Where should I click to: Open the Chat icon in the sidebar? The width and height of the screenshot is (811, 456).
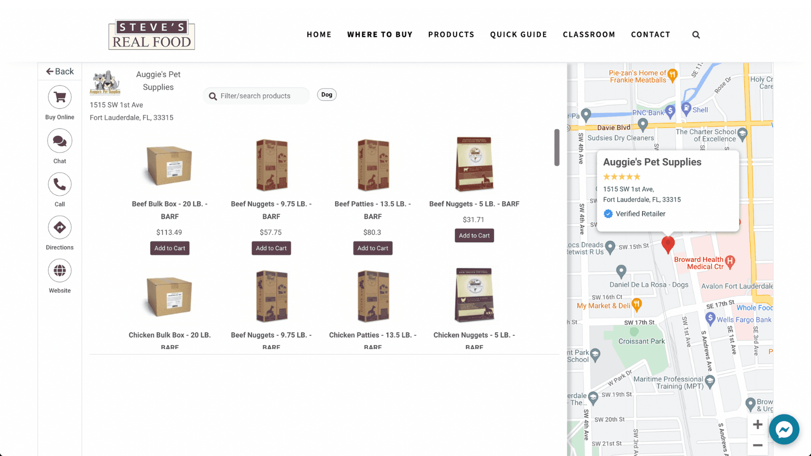point(59,140)
